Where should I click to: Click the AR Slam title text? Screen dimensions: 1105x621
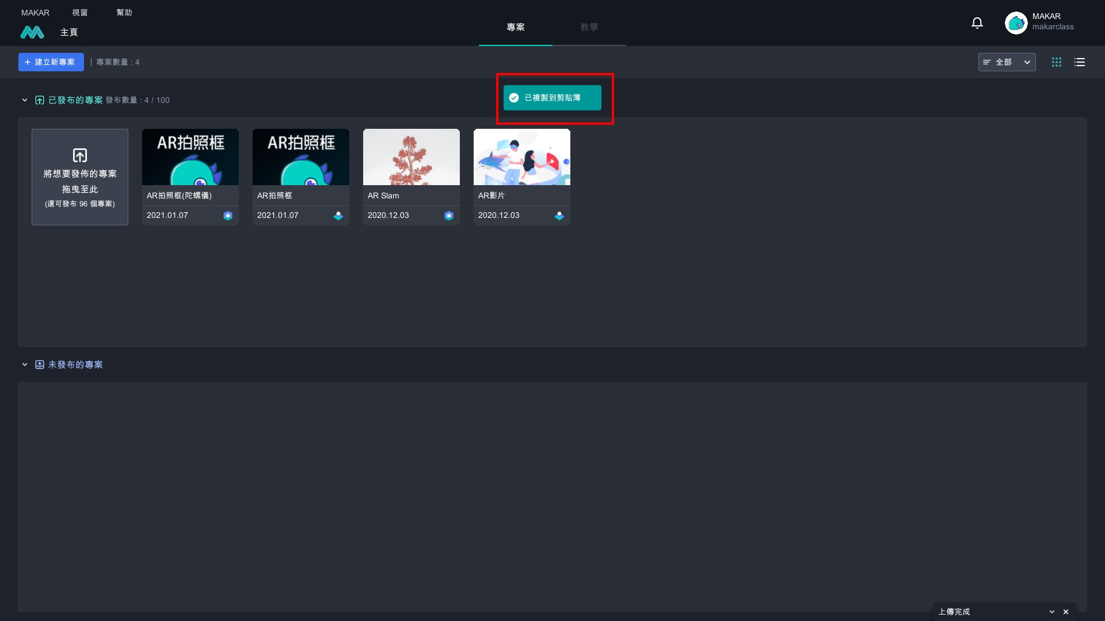coord(383,195)
